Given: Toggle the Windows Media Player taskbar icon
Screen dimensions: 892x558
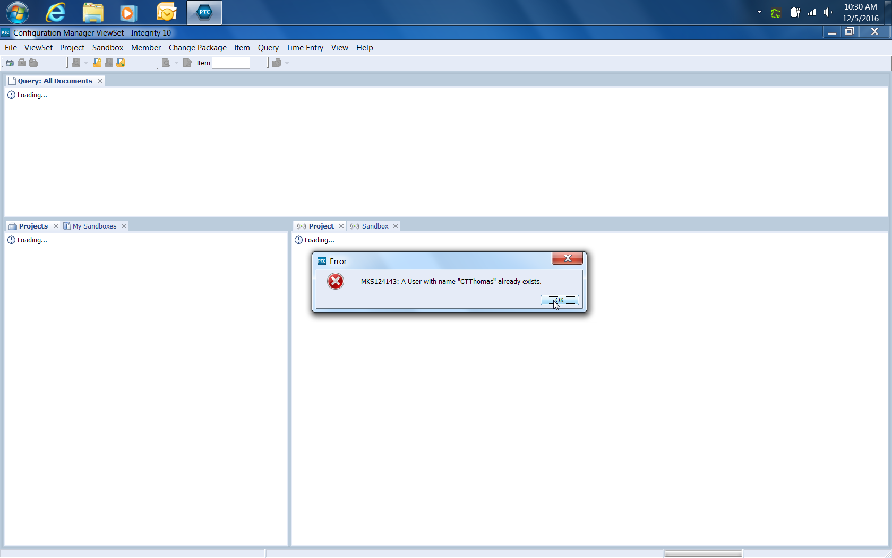Looking at the screenshot, I should [128, 12].
